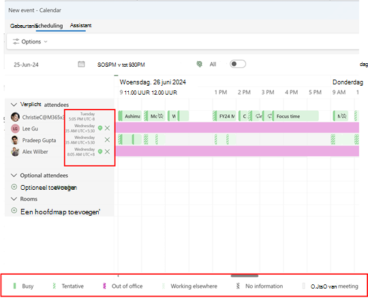Click the add room plus icon

point(14,210)
